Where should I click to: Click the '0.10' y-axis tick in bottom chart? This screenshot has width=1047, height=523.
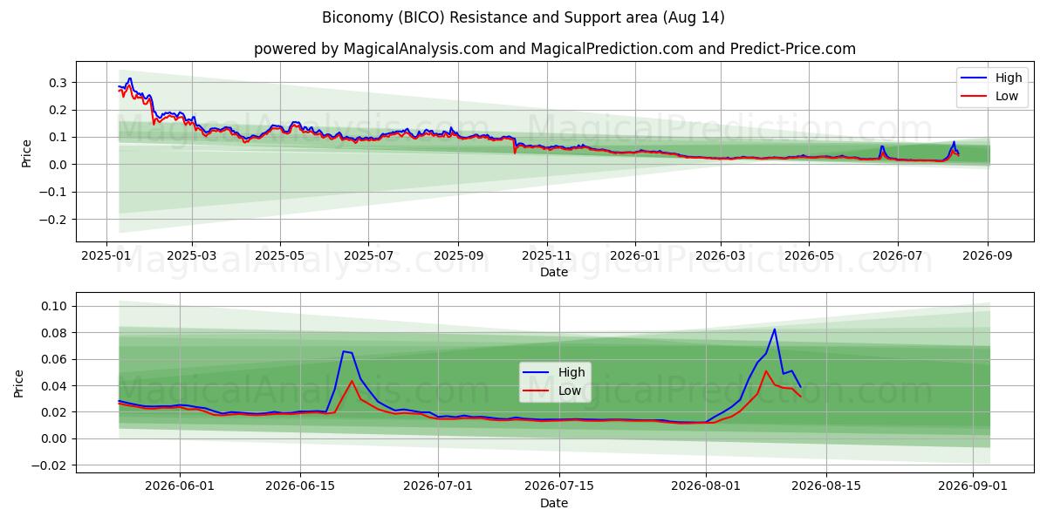click(x=56, y=306)
